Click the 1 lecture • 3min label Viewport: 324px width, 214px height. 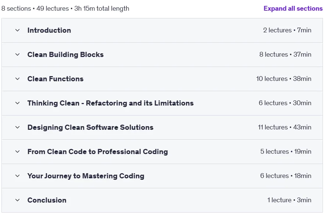pos(289,200)
